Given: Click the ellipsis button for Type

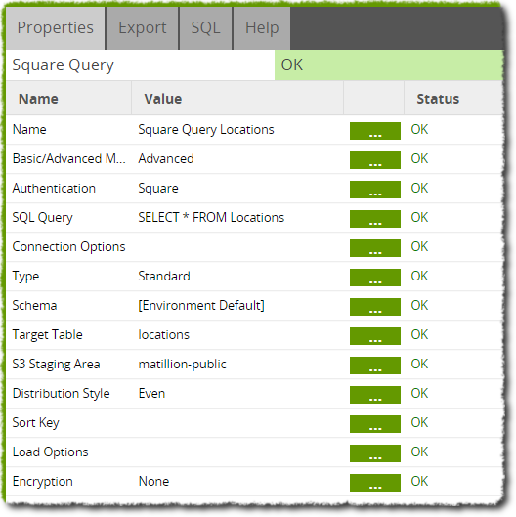Looking at the screenshot, I should coord(375,278).
